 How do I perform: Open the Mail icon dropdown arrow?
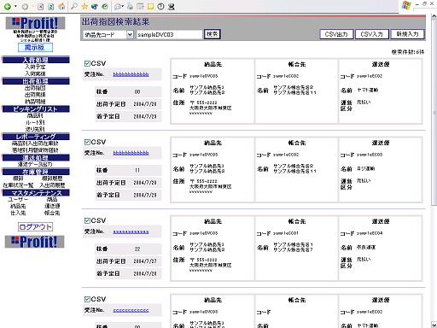[x=122, y=7]
